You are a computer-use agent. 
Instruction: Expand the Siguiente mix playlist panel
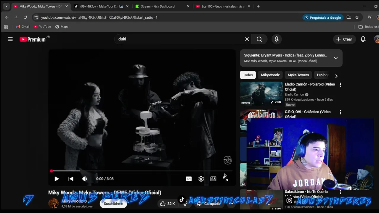click(x=336, y=58)
